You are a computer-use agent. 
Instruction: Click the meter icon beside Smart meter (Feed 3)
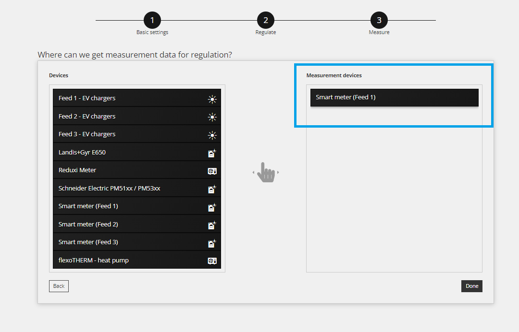tap(212, 243)
